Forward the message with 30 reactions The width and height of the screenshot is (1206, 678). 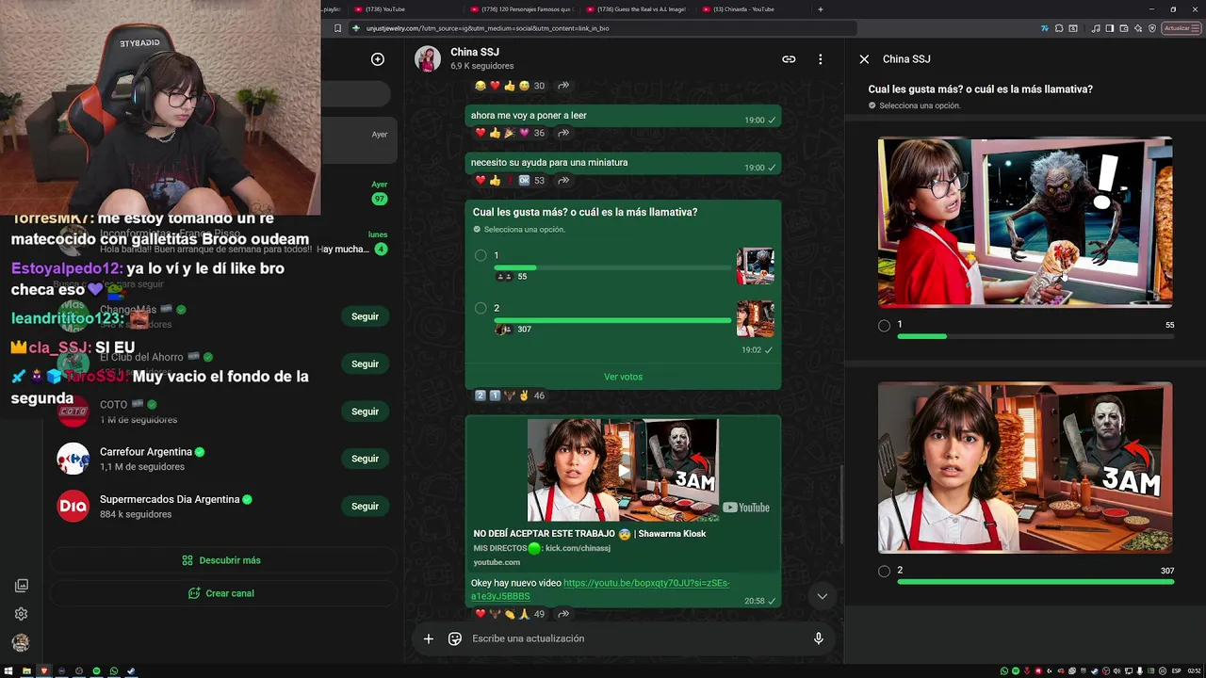563,86
